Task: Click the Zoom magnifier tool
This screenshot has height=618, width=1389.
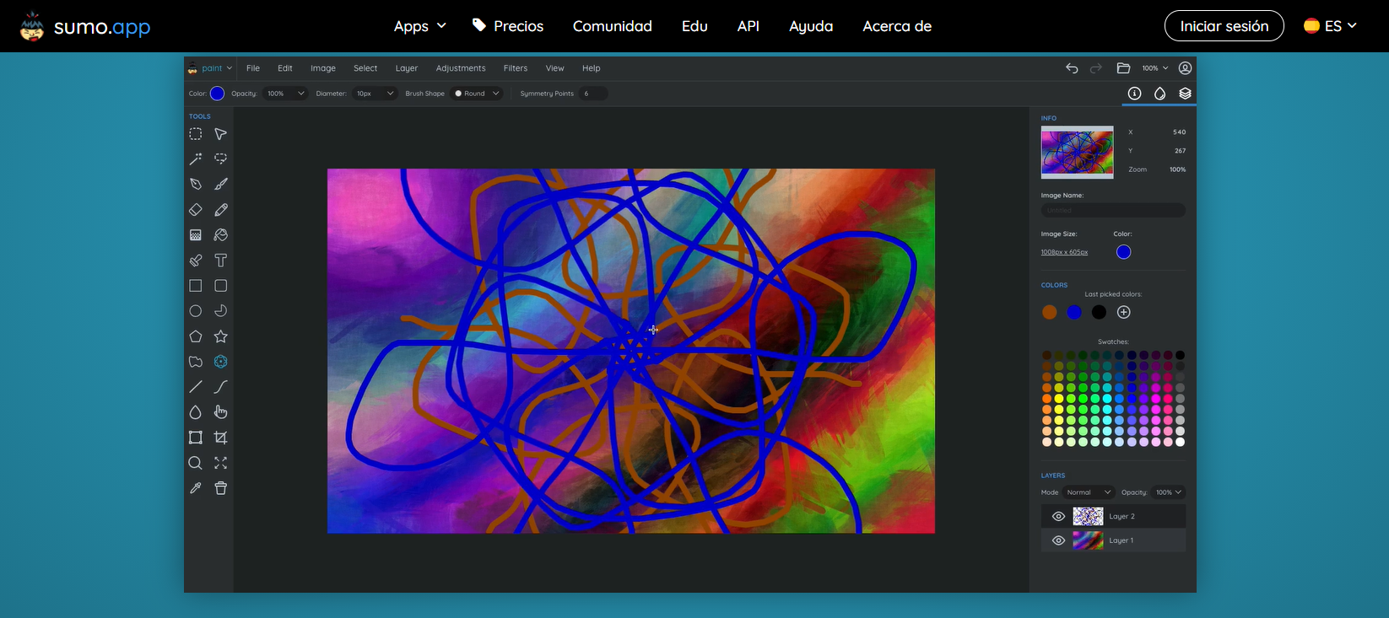Action: point(196,463)
